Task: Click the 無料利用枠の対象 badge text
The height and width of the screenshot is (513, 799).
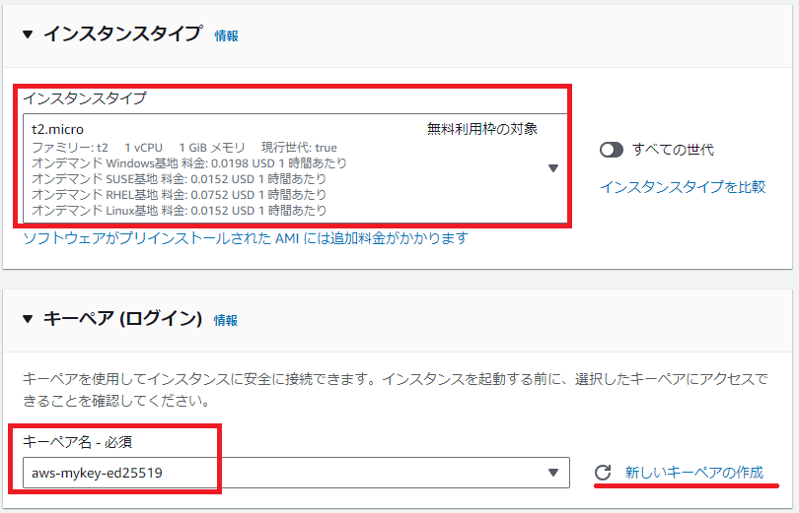Action: [x=482, y=129]
